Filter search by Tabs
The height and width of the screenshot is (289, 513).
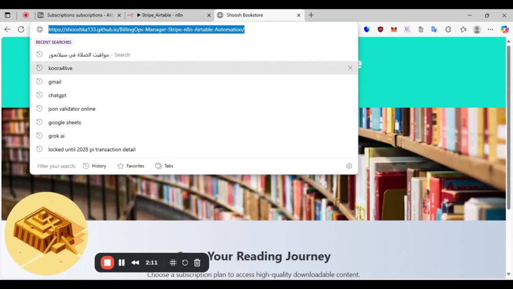[x=164, y=166]
